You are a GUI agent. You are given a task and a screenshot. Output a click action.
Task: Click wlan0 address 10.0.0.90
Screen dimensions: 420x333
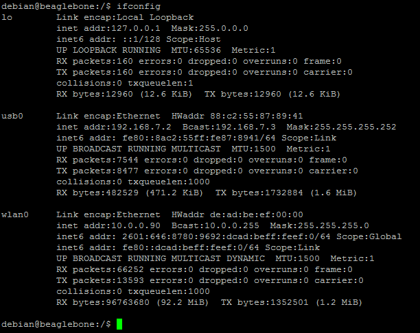135,225
